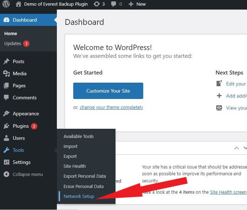Open the Site Health screen link
This screenshot has width=247, height=210.
pyautogui.click(x=228, y=192)
